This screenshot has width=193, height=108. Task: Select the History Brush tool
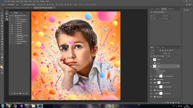[x=2, y=34]
